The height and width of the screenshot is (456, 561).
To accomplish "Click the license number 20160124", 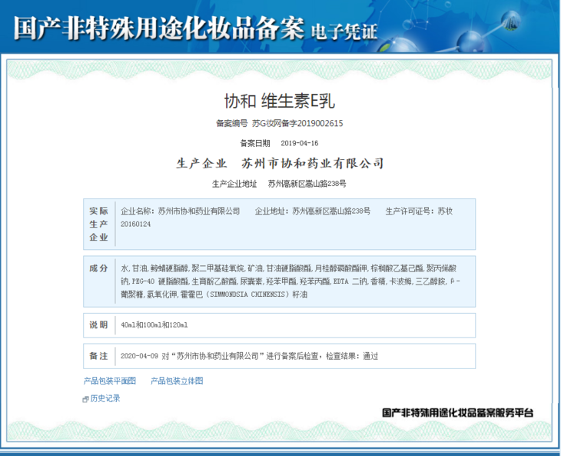I will [135, 225].
